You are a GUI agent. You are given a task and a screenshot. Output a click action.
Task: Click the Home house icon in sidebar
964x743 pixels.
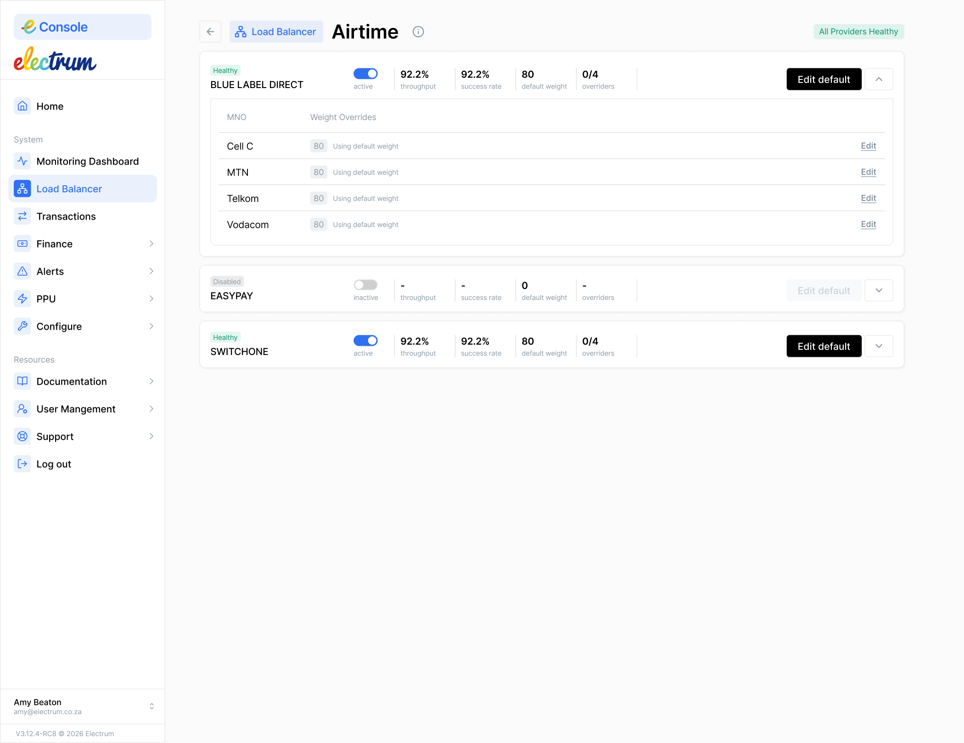click(x=22, y=106)
